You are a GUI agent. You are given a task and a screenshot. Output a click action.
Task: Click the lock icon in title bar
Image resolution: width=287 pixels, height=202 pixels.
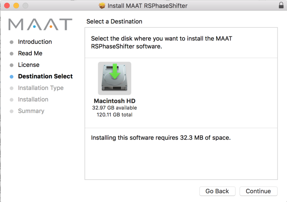(281, 6)
